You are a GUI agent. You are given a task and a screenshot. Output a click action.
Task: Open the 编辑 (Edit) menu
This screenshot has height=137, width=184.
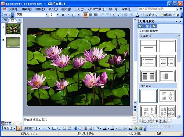pyautogui.click(x=26, y=9)
